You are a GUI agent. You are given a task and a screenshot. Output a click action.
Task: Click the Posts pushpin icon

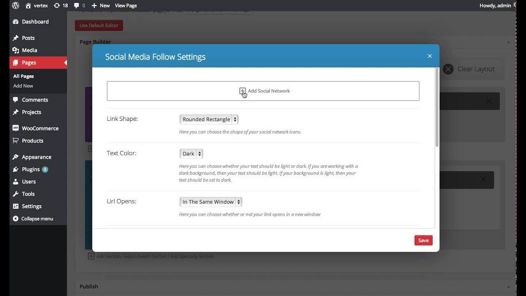pyautogui.click(x=16, y=38)
